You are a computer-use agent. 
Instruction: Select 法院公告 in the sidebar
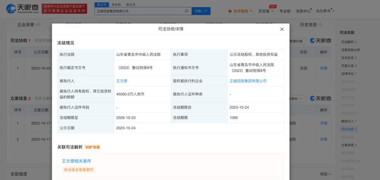(347, 81)
